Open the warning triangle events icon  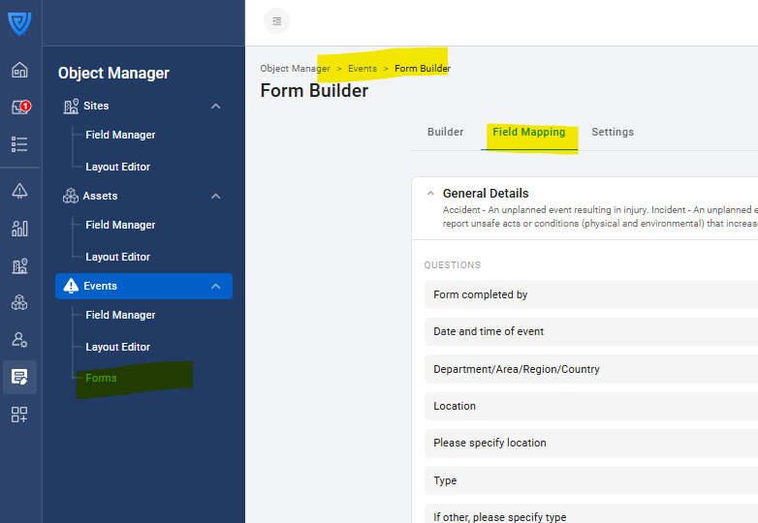(x=19, y=191)
